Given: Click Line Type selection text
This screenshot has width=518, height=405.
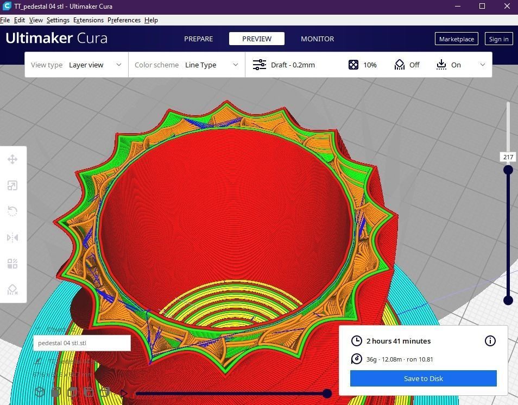Looking at the screenshot, I should tap(200, 65).
